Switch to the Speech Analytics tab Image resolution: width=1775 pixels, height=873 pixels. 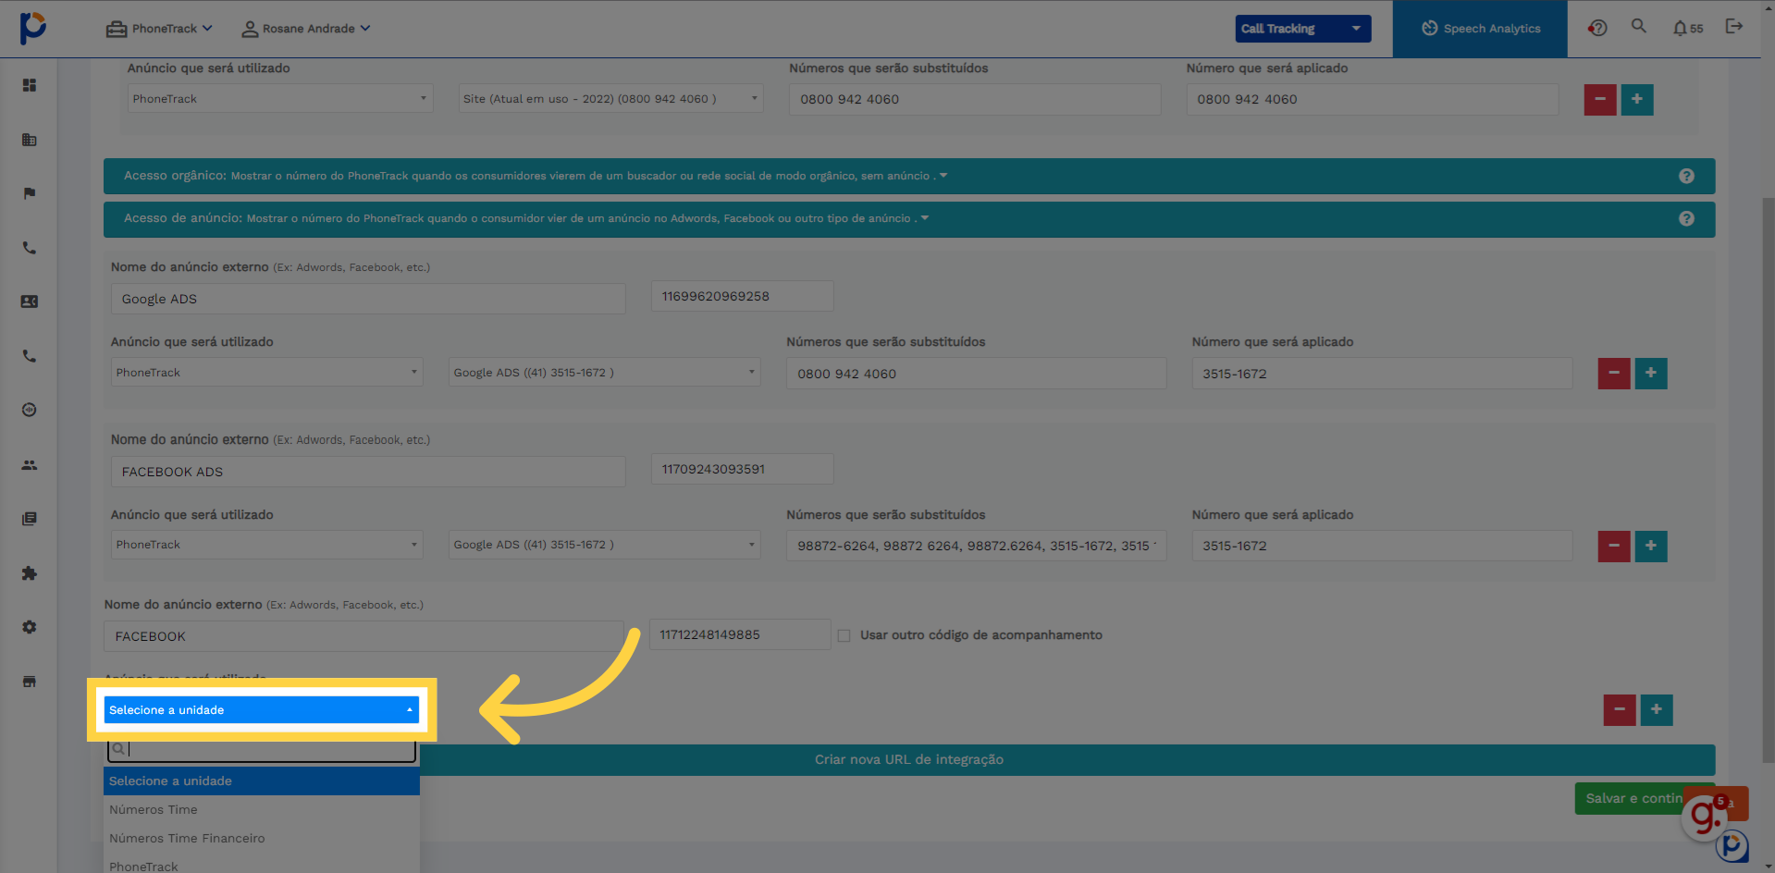click(1480, 29)
